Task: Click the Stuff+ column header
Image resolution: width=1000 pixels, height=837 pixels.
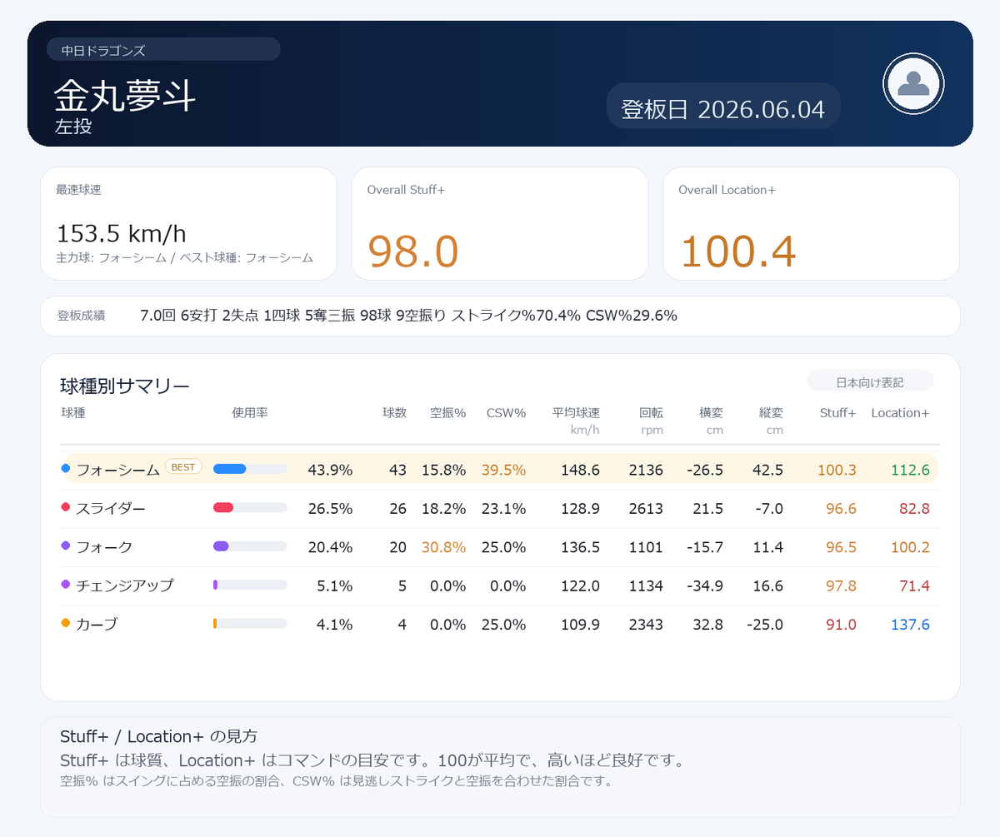Action: pos(837,412)
